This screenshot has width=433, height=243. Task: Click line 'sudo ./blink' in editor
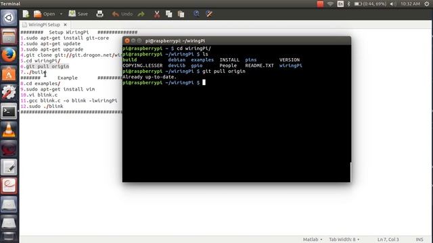(x=46, y=107)
